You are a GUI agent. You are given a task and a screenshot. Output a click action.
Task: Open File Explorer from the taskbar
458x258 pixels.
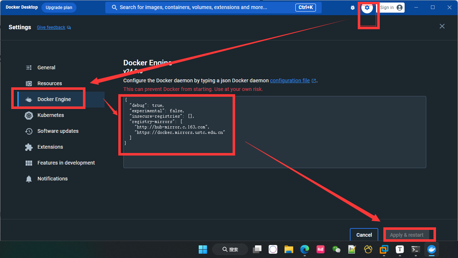click(x=289, y=249)
